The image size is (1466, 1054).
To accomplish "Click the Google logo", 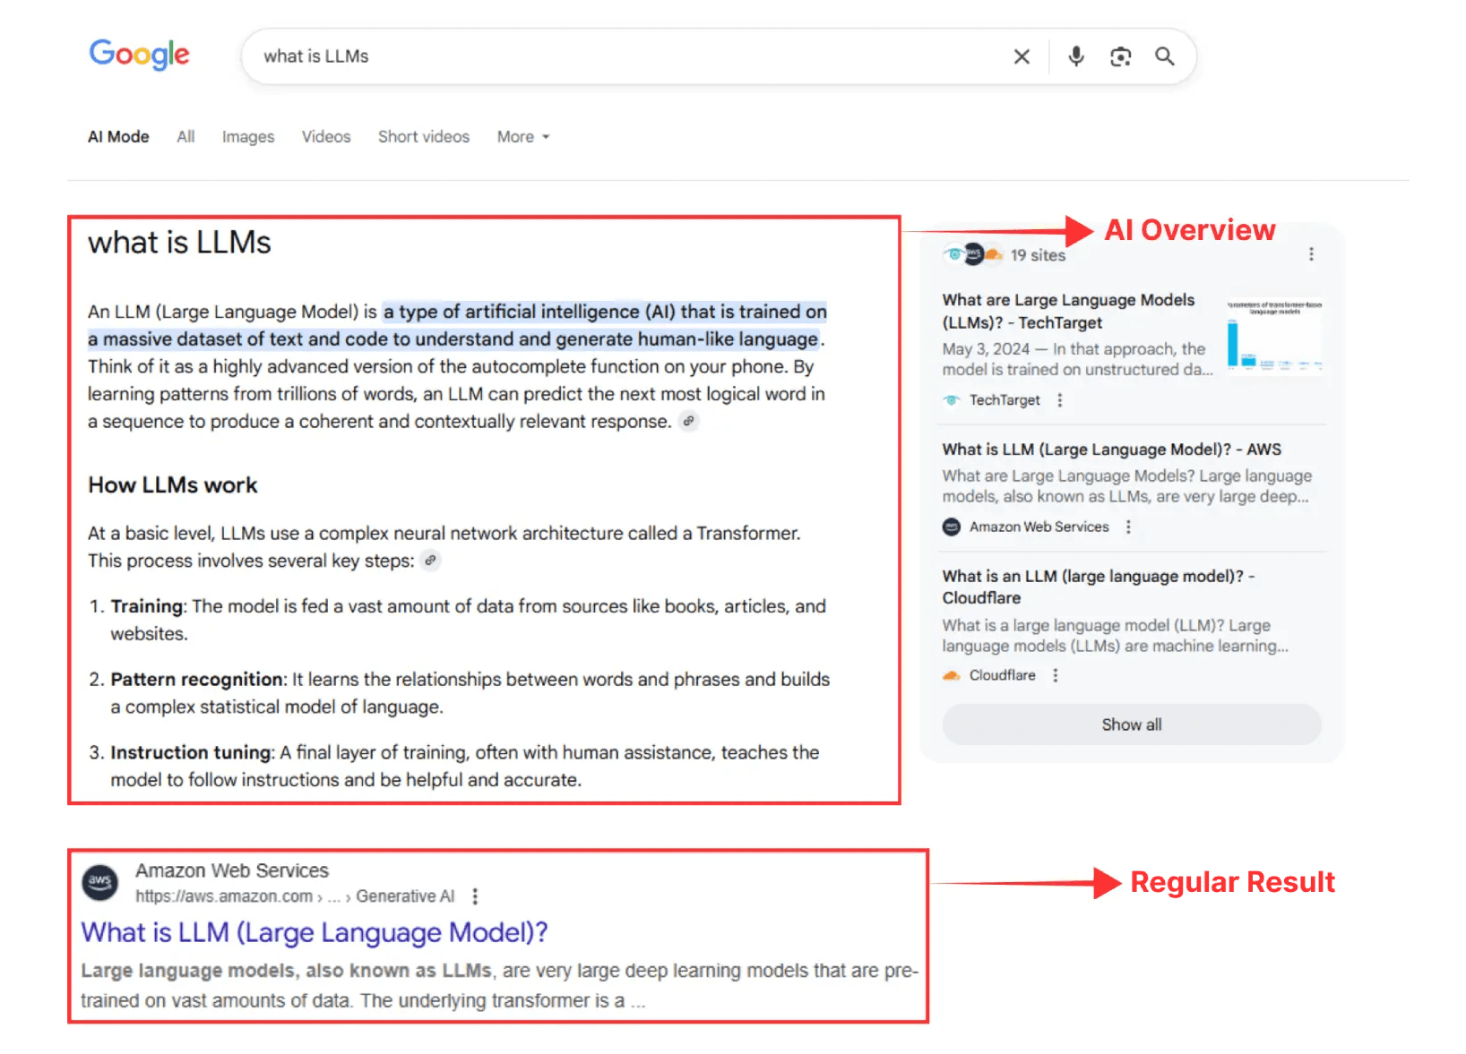I will [x=139, y=55].
